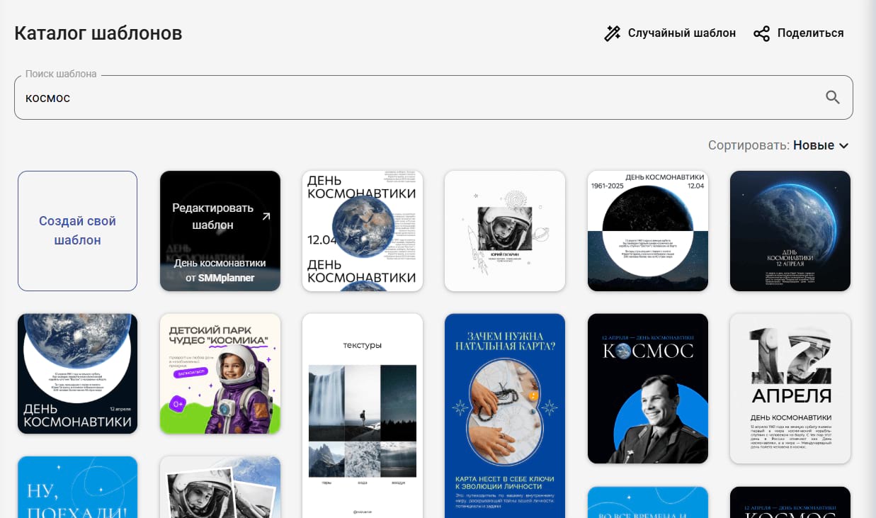The width and height of the screenshot is (876, 518).
Task: Open the Юрий Гагарин sketch template
Action: click(505, 231)
